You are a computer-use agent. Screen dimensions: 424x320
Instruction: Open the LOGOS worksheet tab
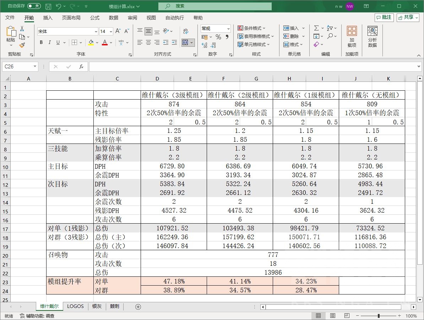click(75, 307)
